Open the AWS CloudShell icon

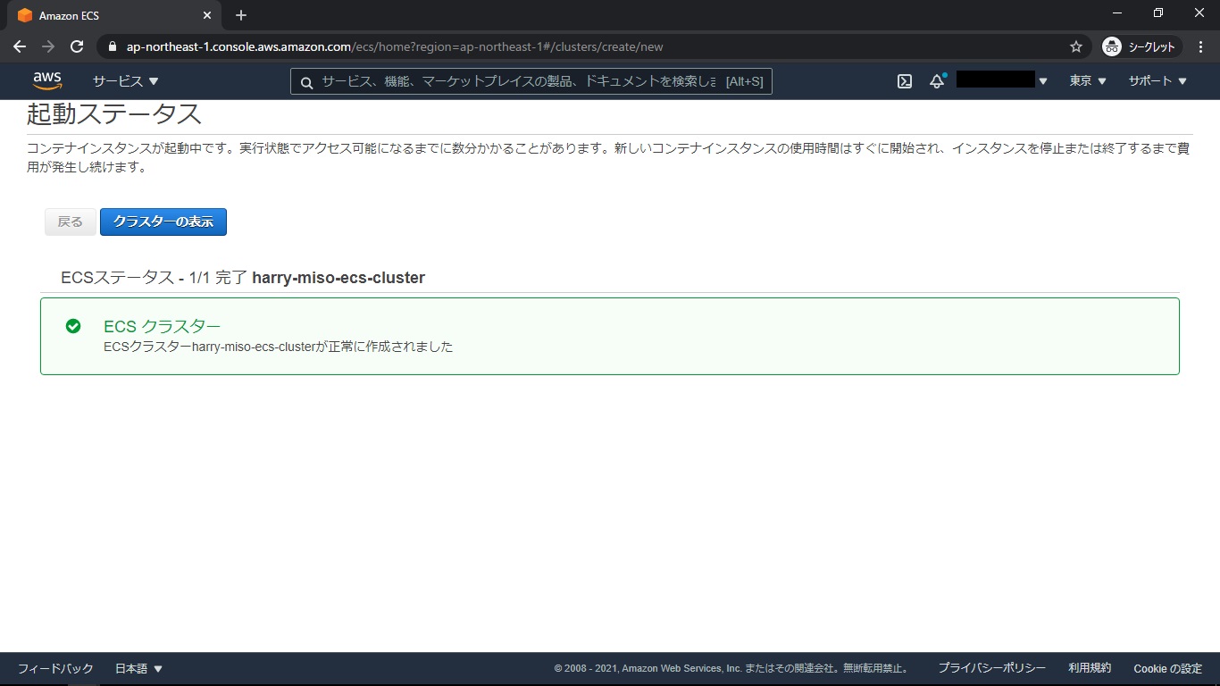905,81
